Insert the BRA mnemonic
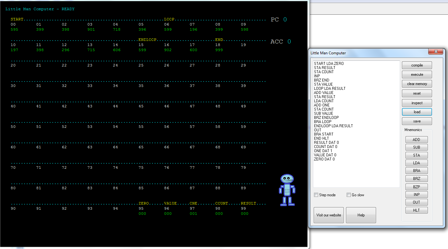Screen dimensions: 448x249 click(416, 171)
